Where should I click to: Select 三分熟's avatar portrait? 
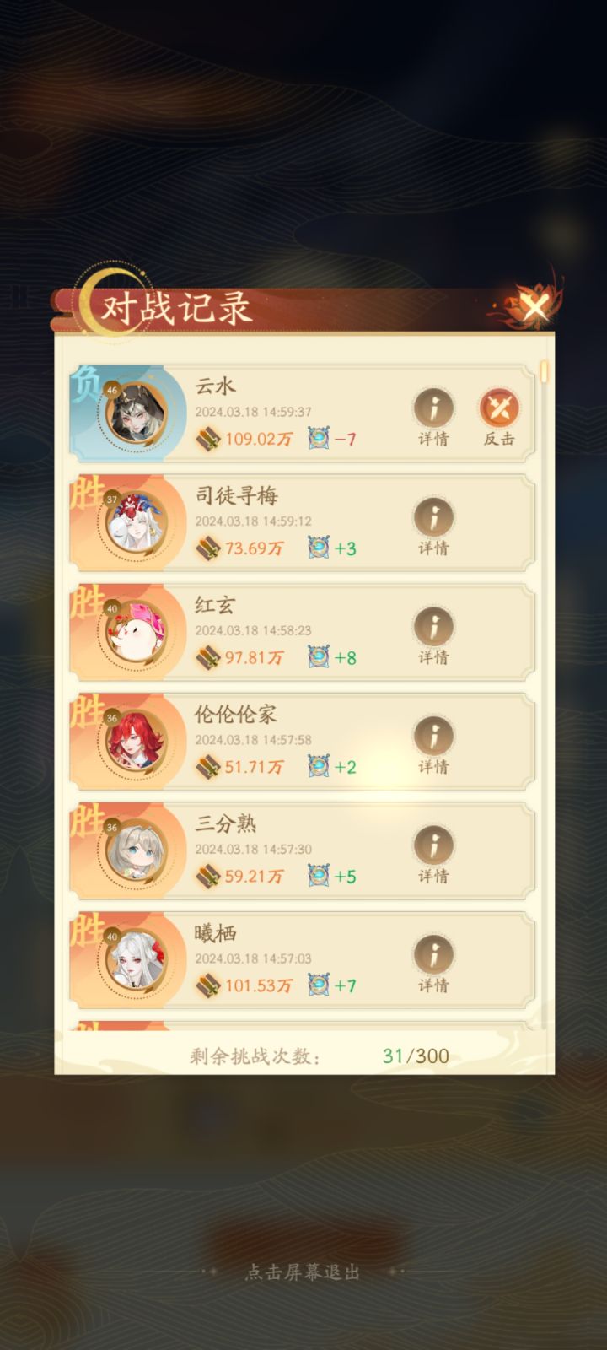(x=135, y=850)
